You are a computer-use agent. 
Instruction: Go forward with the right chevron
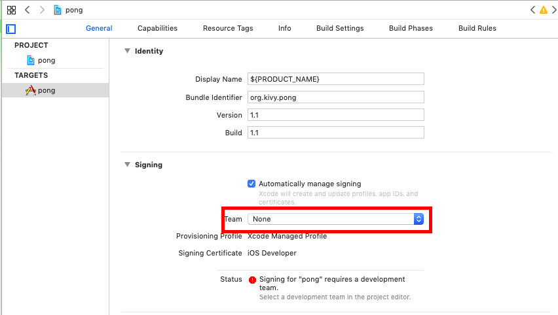[x=42, y=10]
